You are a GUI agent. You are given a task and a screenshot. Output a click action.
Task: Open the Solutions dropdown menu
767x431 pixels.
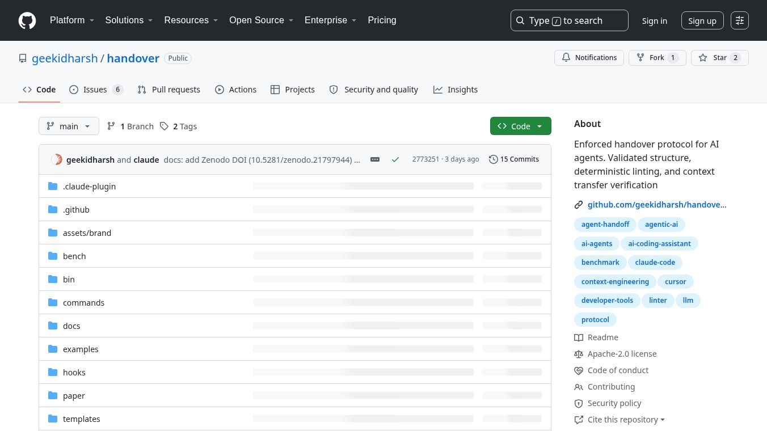point(129,20)
